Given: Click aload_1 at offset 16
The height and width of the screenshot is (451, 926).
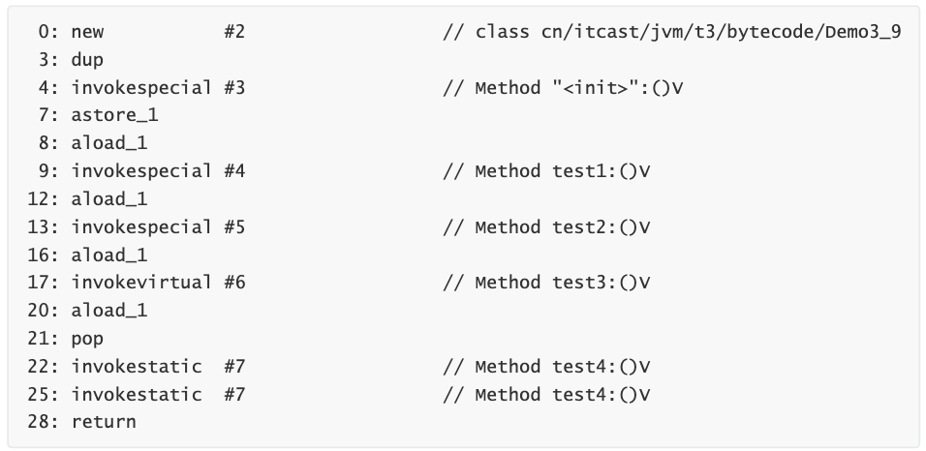Looking at the screenshot, I should (x=108, y=255).
